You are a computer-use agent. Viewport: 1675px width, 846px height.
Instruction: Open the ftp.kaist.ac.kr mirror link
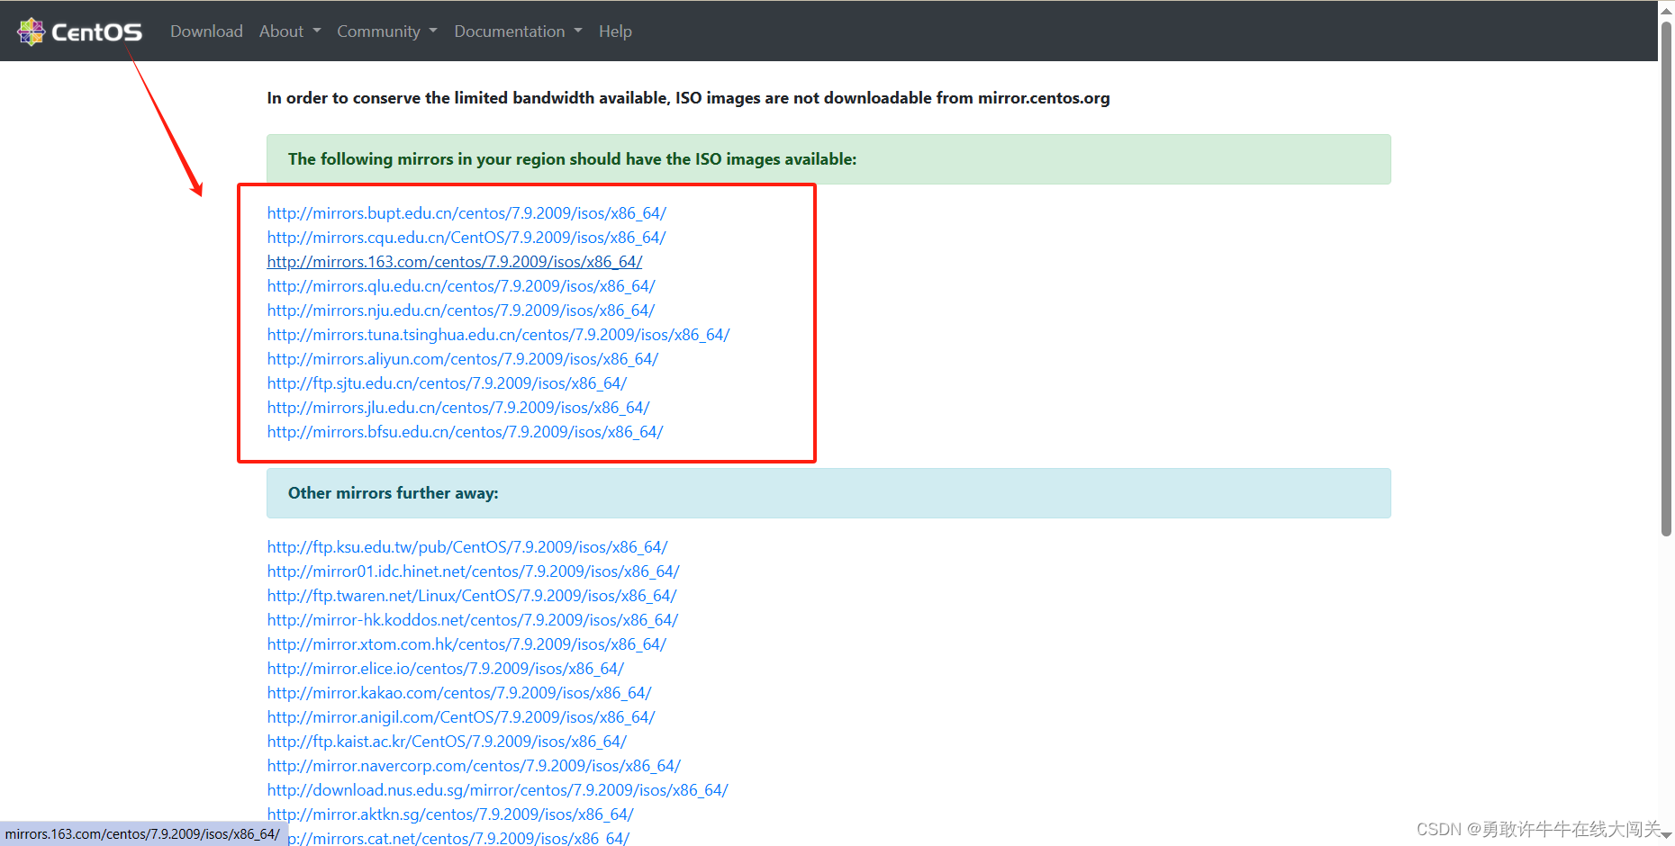coord(447,742)
